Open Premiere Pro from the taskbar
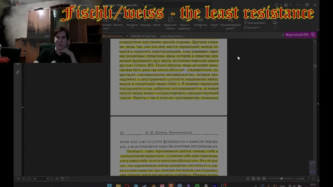333x187 pixels. coord(215,185)
